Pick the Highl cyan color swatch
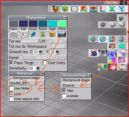129x117 pixels. (x=52, y=23)
